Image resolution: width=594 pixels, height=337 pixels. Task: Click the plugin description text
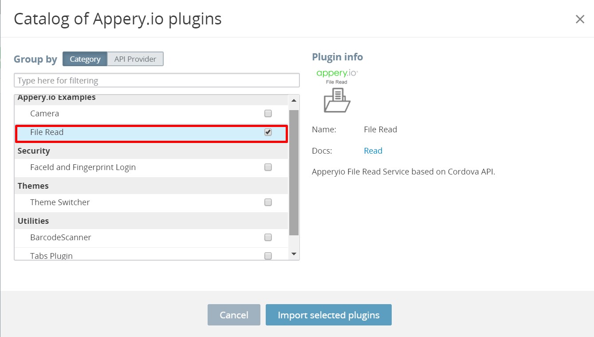coord(403,172)
